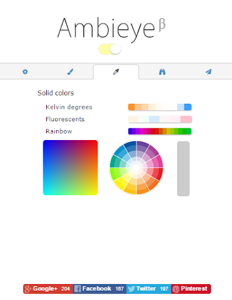This screenshot has height=300, width=232.
Task: Pick yellow segment on color wheel
Action: pos(119,183)
